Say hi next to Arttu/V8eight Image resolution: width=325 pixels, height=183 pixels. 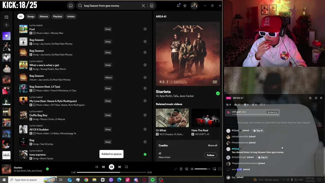(x=263, y=157)
